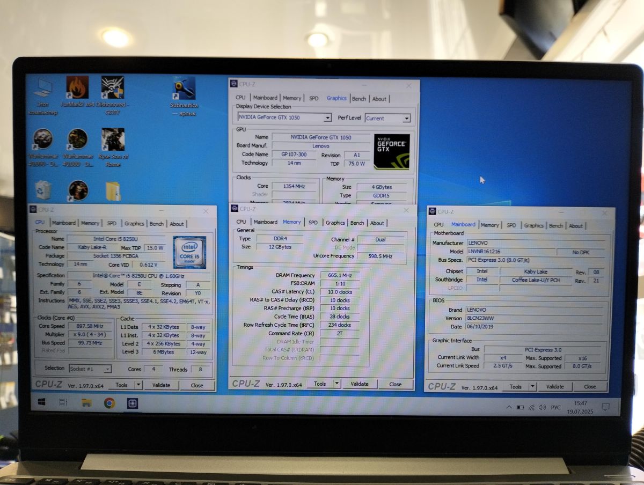
Task: Expand the Tools arrow in the Memory window
Action: click(337, 384)
